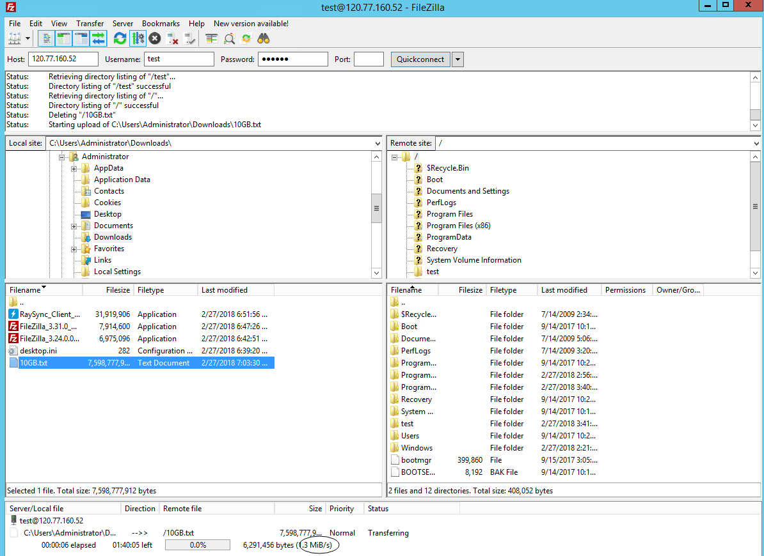Select the remote bootmgr file icon

click(x=395, y=459)
